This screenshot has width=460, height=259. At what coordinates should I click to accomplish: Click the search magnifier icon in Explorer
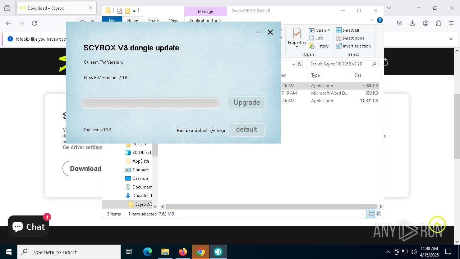coord(374,64)
